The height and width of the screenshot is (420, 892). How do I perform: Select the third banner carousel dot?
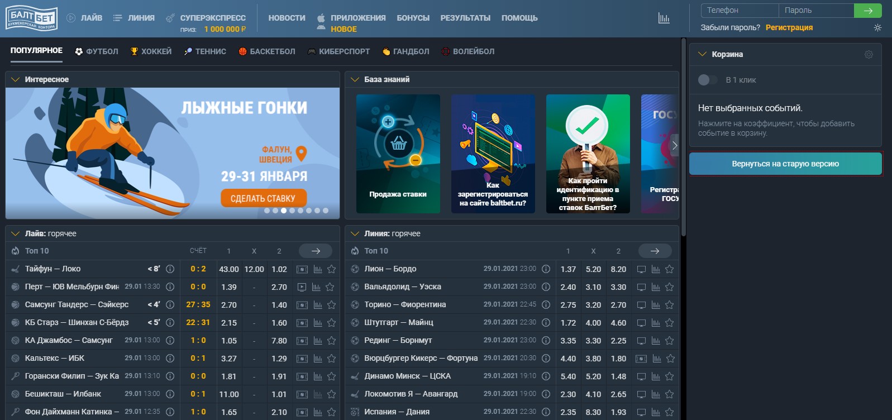point(284,211)
